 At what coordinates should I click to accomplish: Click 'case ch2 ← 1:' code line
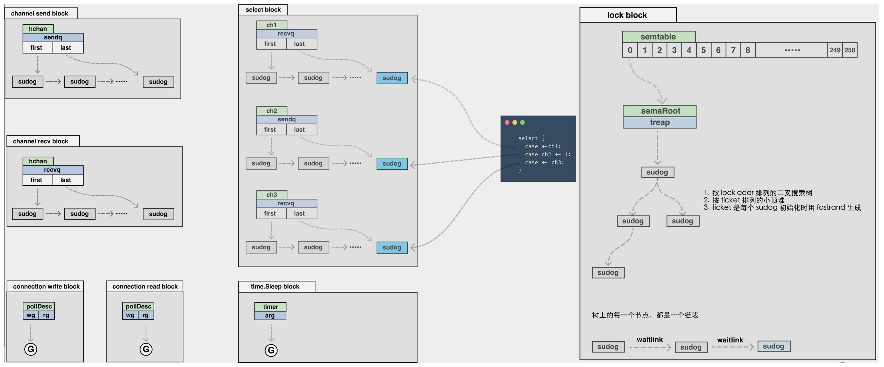pyautogui.click(x=548, y=154)
